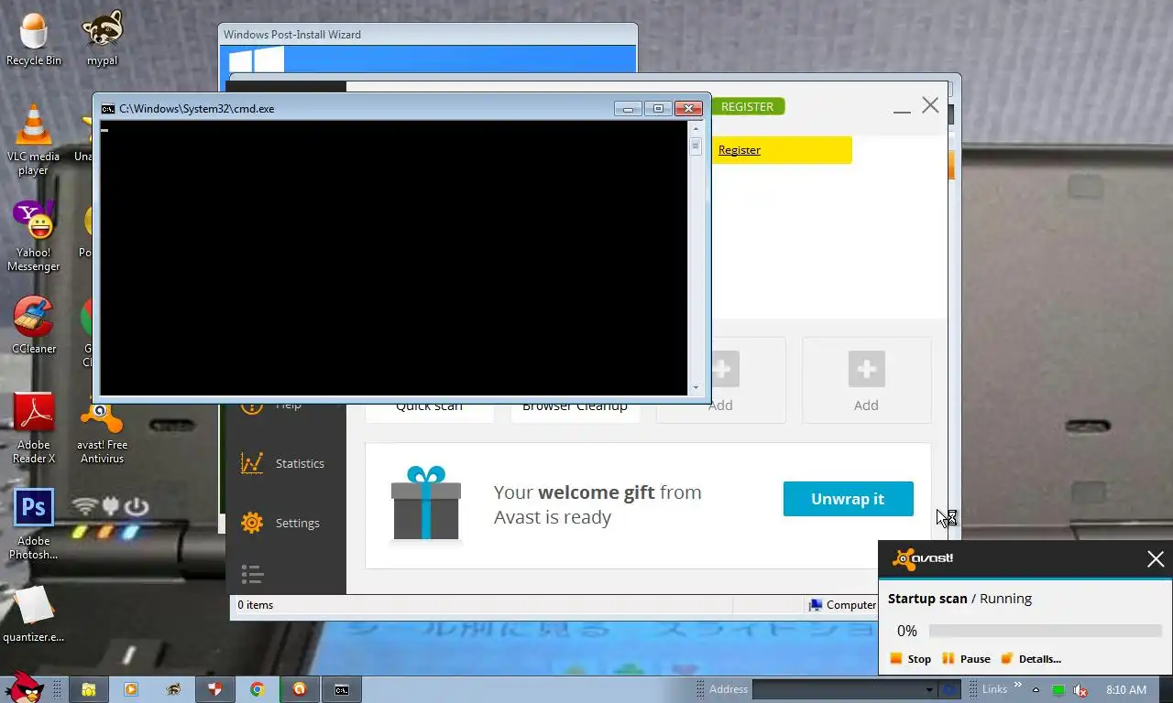Open Adobe Reader X shortcut

click(34, 428)
